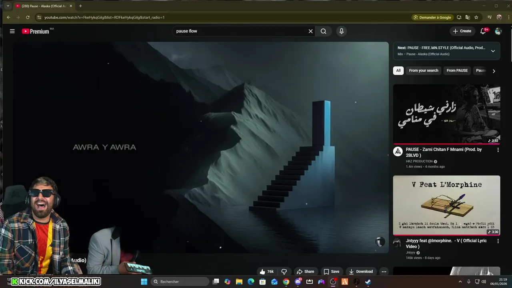512x288 pixels.
Task: Open Task View on the taskbar
Action: (216, 282)
